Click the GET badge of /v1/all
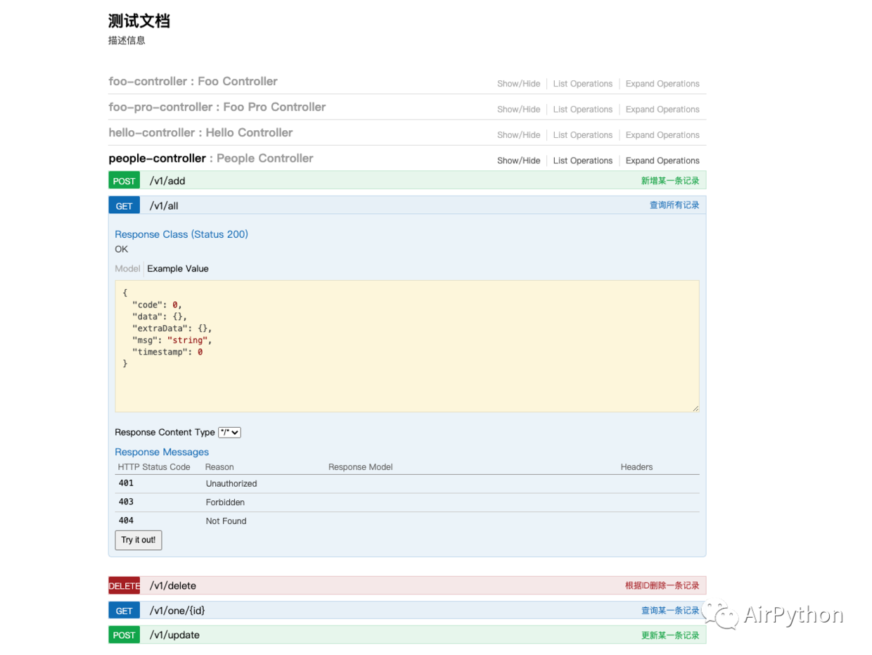The width and height of the screenshot is (872, 655). (x=124, y=205)
